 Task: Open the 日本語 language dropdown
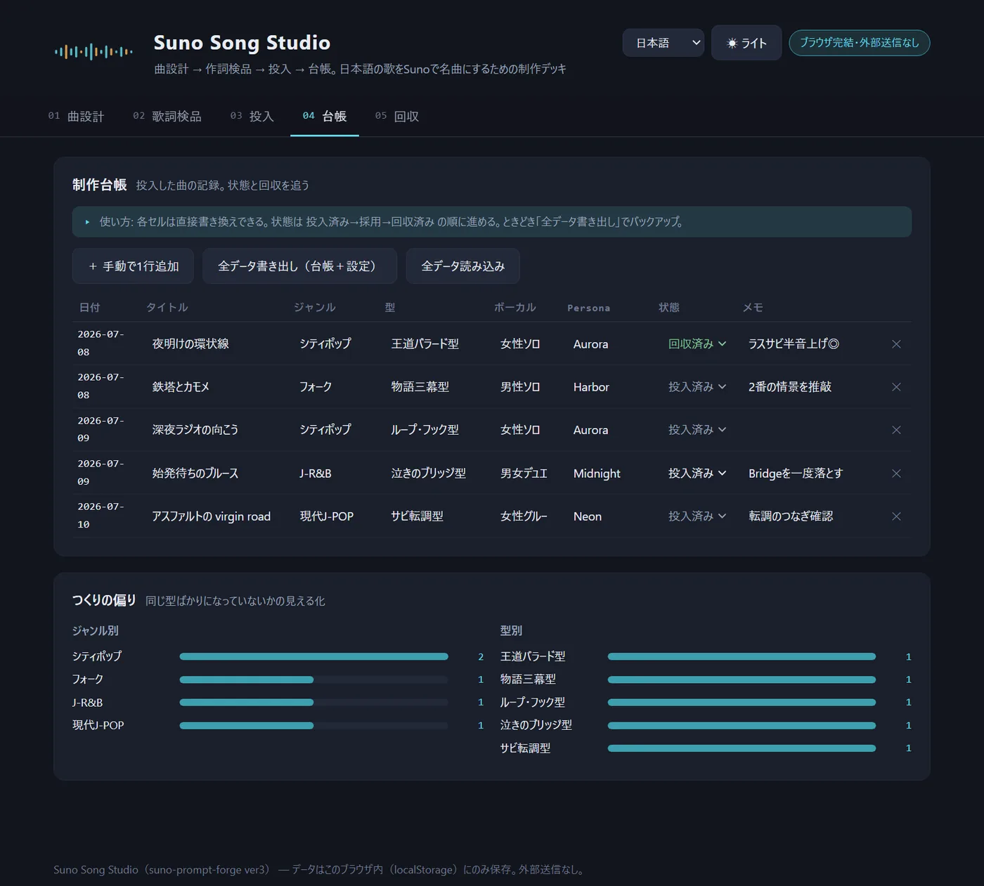tap(663, 43)
